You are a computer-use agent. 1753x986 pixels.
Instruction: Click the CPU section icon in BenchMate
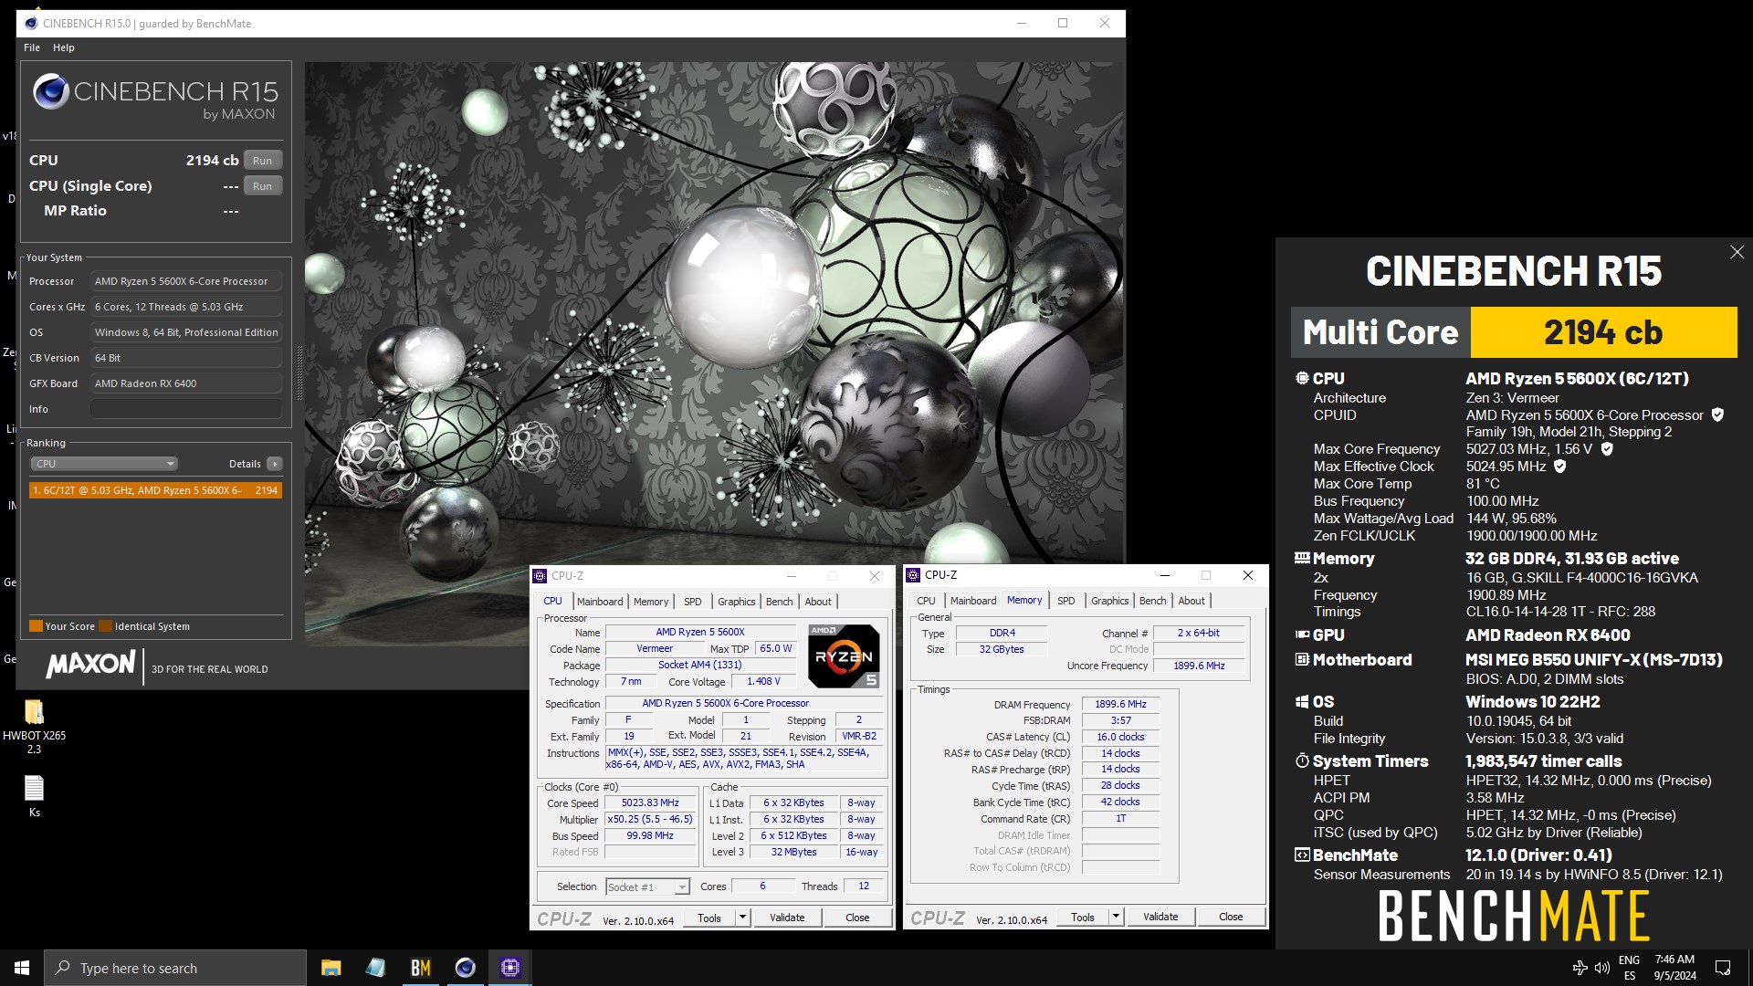[1302, 378]
